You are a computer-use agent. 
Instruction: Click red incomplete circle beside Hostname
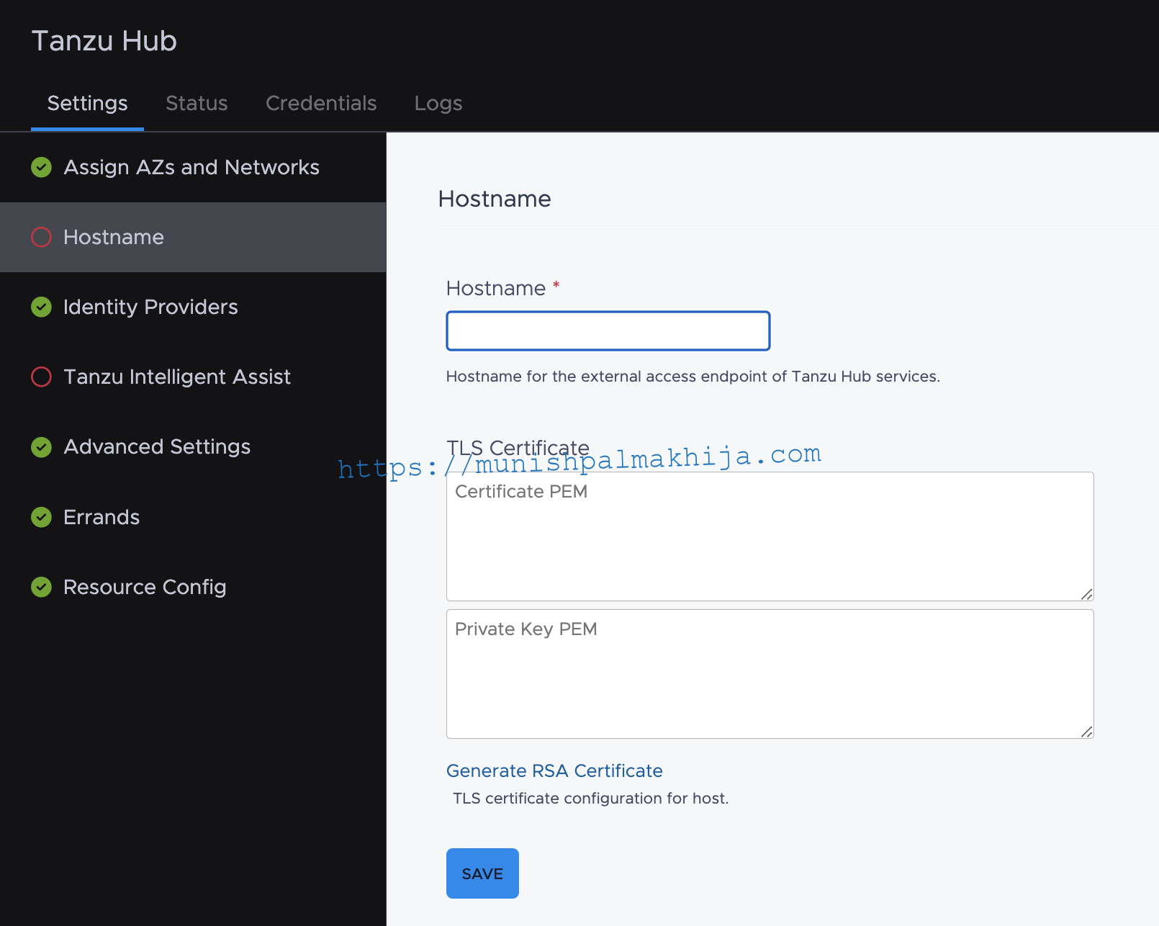pyautogui.click(x=42, y=238)
